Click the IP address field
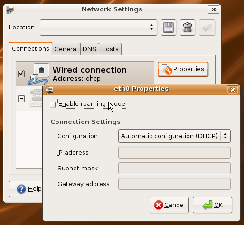Viewport: 244px width, 225px height. (x=174, y=153)
